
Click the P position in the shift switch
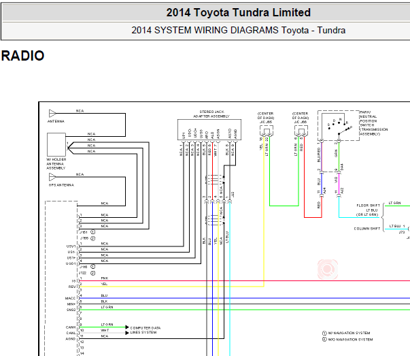click(351, 127)
